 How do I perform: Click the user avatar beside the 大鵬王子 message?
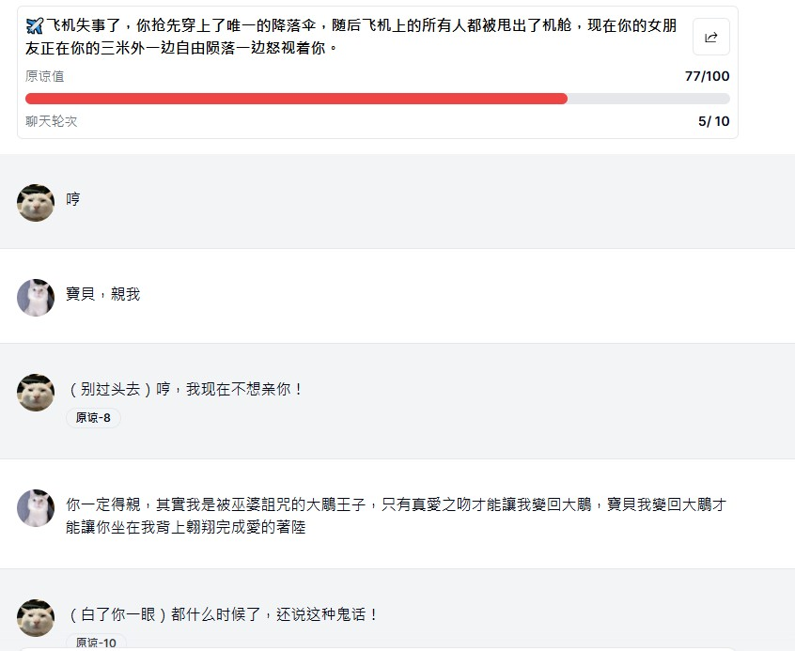click(36, 508)
